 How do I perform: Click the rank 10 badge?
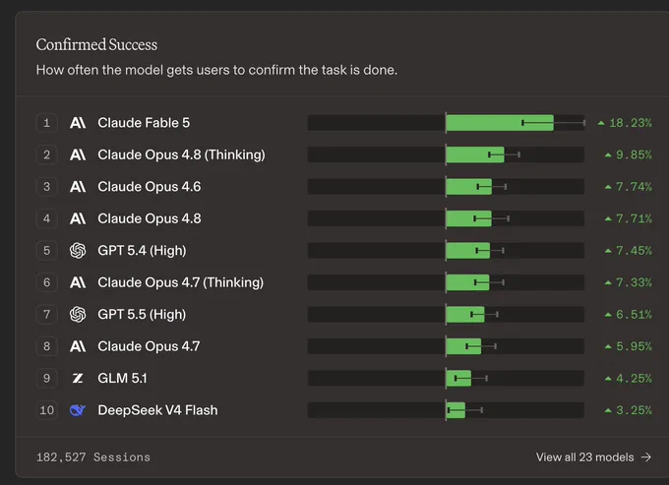[x=47, y=410]
